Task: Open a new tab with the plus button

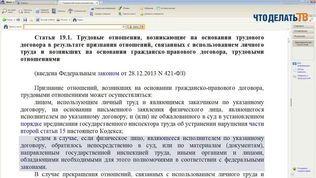Action: (x=101, y=2)
